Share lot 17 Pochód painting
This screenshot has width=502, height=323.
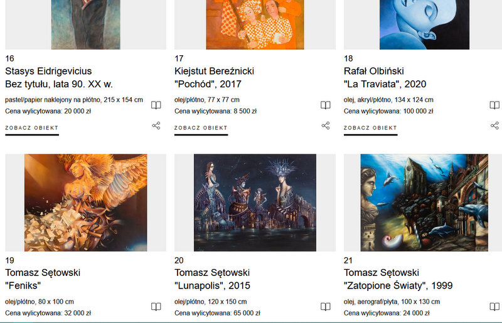325,125
